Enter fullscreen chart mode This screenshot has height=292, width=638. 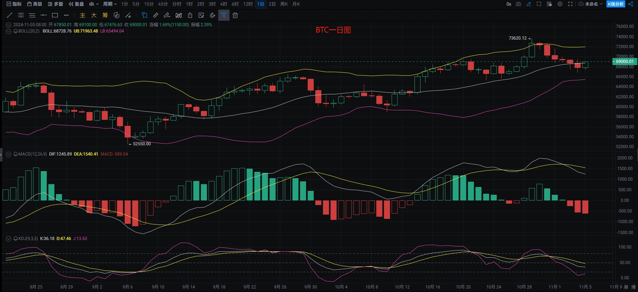pyautogui.click(x=570, y=4)
